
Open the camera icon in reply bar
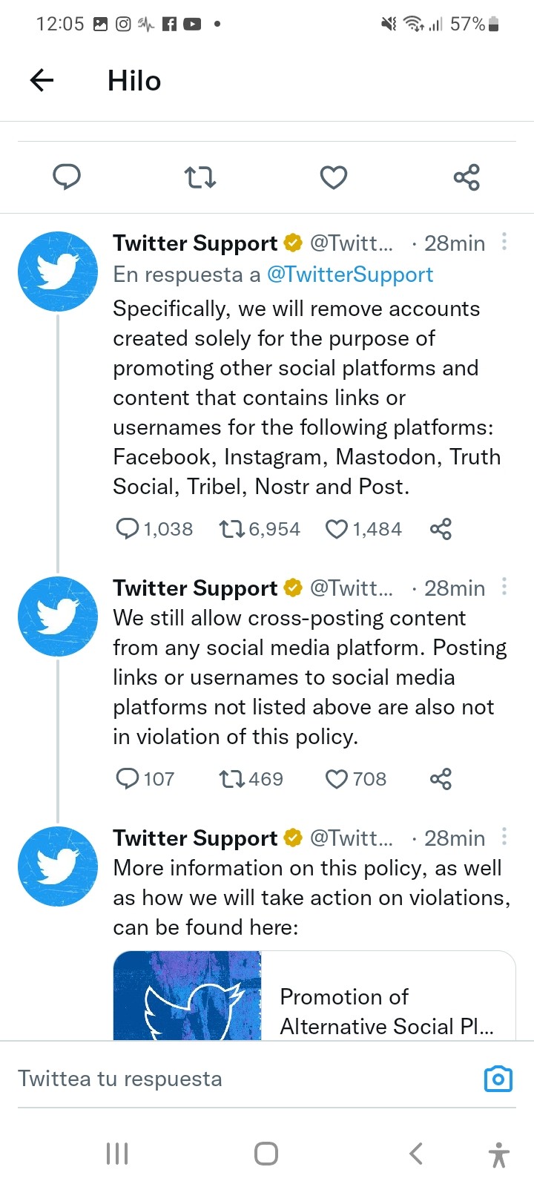pyautogui.click(x=498, y=1079)
